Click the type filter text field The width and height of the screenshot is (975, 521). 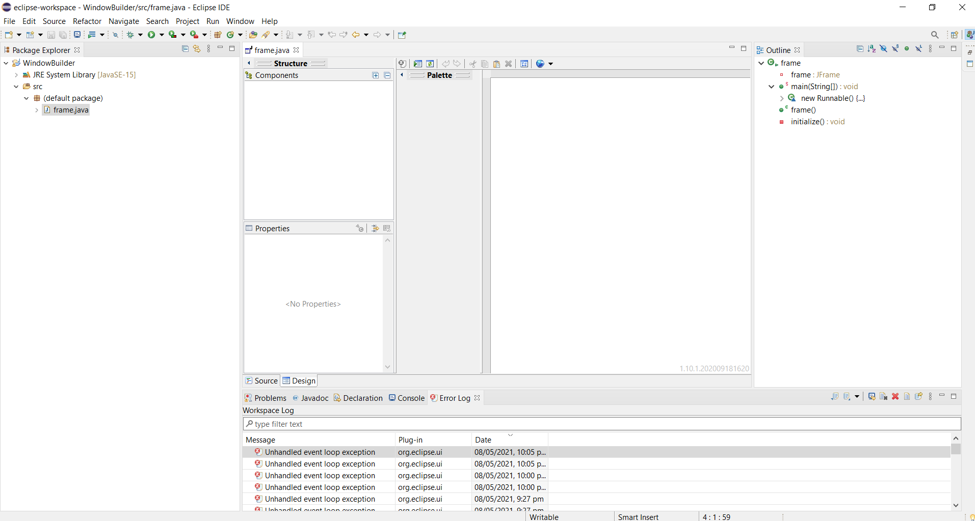click(x=602, y=424)
